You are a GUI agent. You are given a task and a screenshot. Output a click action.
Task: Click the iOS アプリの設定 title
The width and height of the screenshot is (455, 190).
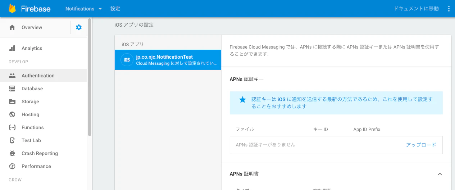tap(134, 25)
